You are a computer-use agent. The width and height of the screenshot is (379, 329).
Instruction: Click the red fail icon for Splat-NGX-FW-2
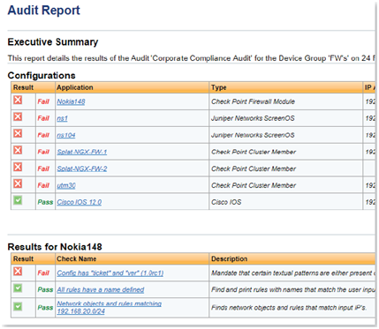18,167
